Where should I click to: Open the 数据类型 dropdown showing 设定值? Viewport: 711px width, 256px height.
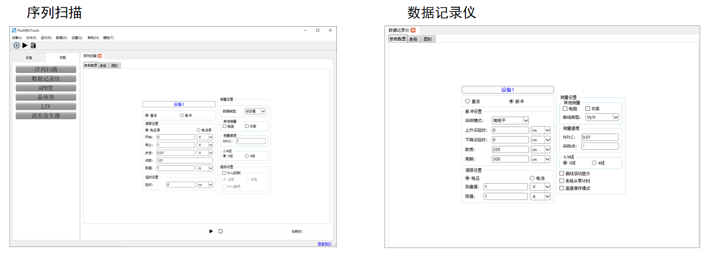pos(255,111)
